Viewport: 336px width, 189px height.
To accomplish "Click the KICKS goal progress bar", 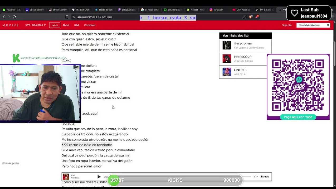I will [175, 180].
